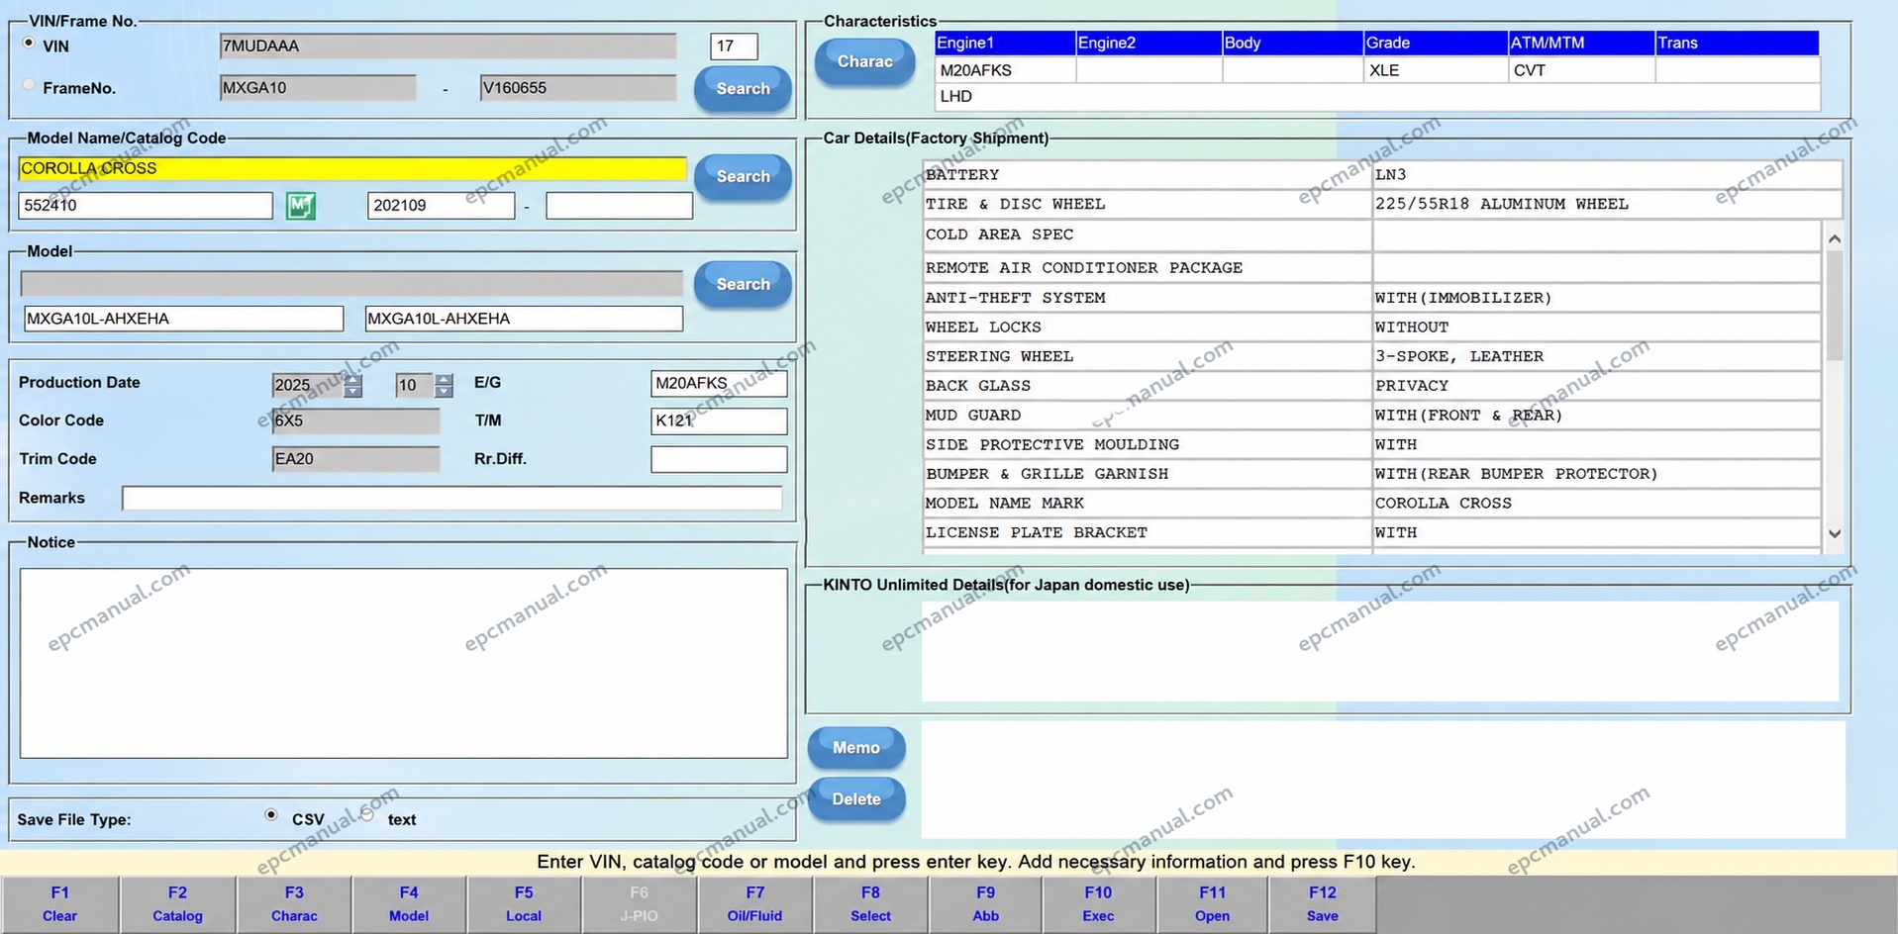Open the Charac button
Screen dimensions: 1898x934
click(864, 62)
